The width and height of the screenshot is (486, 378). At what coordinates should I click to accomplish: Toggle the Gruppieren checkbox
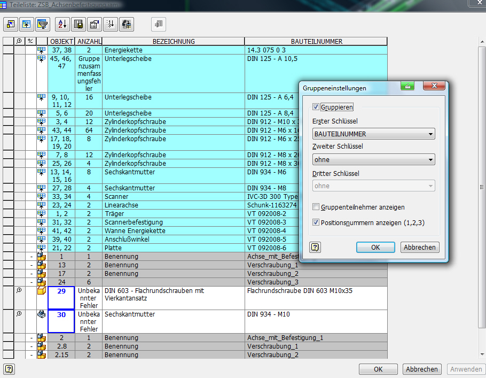pyautogui.click(x=316, y=107)
